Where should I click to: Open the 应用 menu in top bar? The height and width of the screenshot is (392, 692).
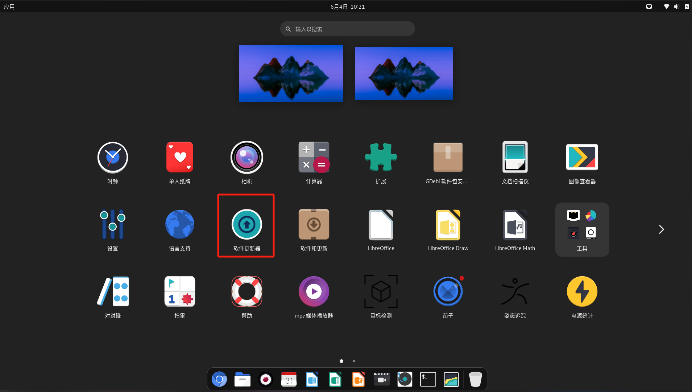tap(9, 7)
